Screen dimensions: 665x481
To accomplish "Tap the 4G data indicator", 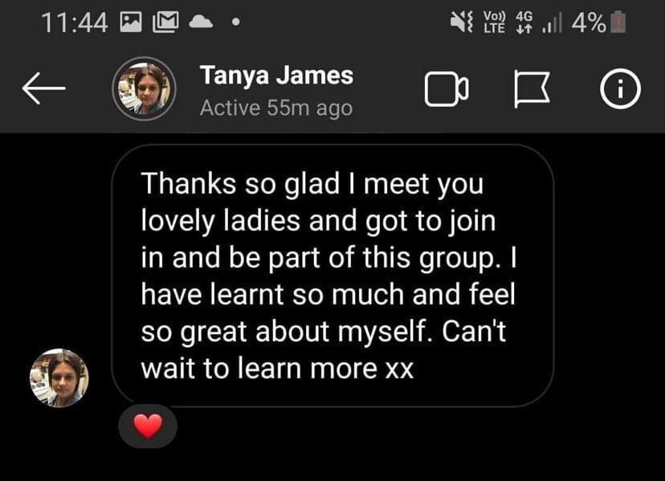I will (x=524, y=22).
